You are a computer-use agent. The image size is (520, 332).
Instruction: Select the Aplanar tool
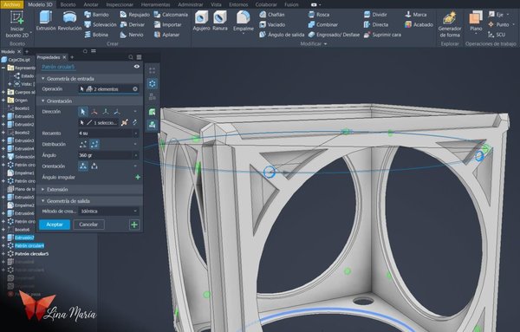(166, 35)
